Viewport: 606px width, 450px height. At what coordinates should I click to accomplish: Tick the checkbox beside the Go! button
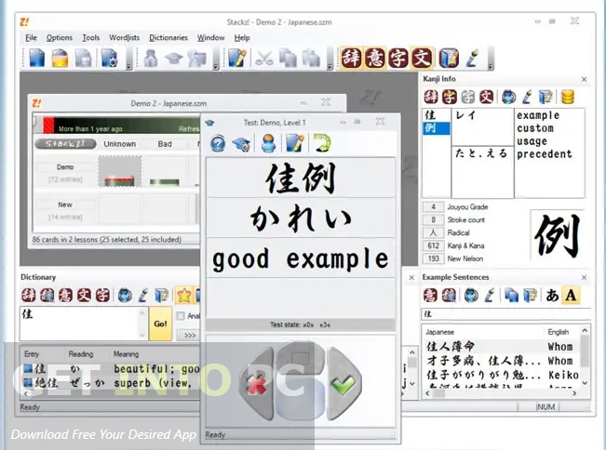(x=180, y=316)
